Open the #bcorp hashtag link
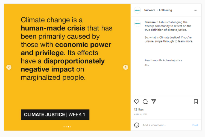 click(149, 26)
